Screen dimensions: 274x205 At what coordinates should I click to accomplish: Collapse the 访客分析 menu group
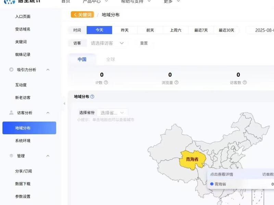coord(48,113)
